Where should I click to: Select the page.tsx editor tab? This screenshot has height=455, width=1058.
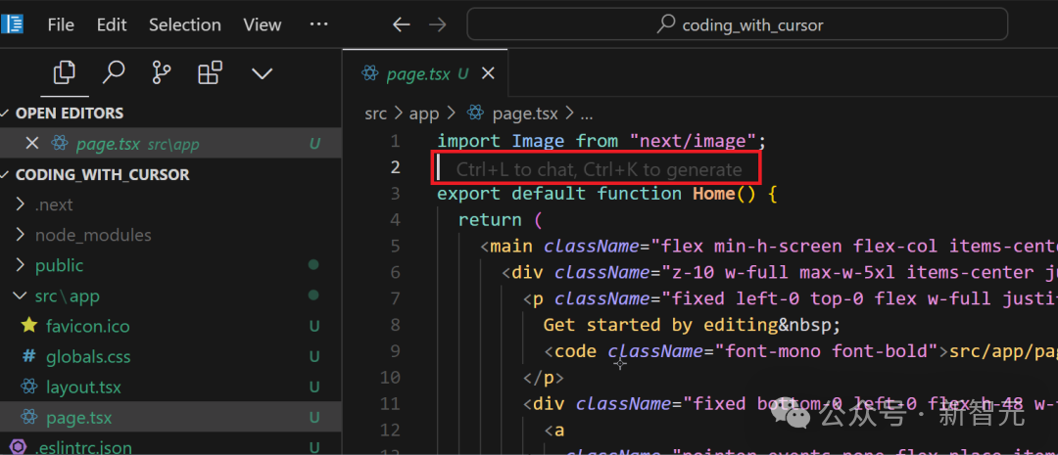(425, 74)
